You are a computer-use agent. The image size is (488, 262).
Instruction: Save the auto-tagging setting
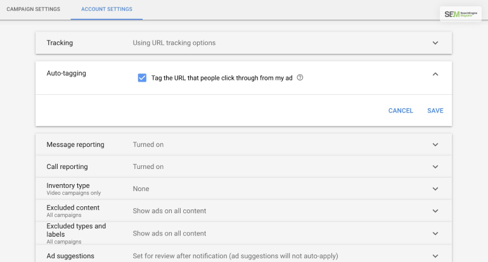[x=435, y=111]
